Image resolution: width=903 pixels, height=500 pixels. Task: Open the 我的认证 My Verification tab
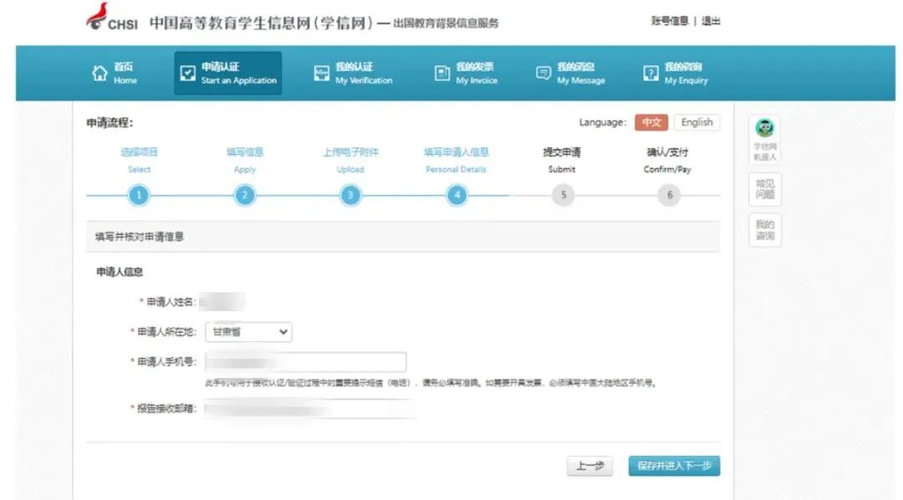[353, 73]
